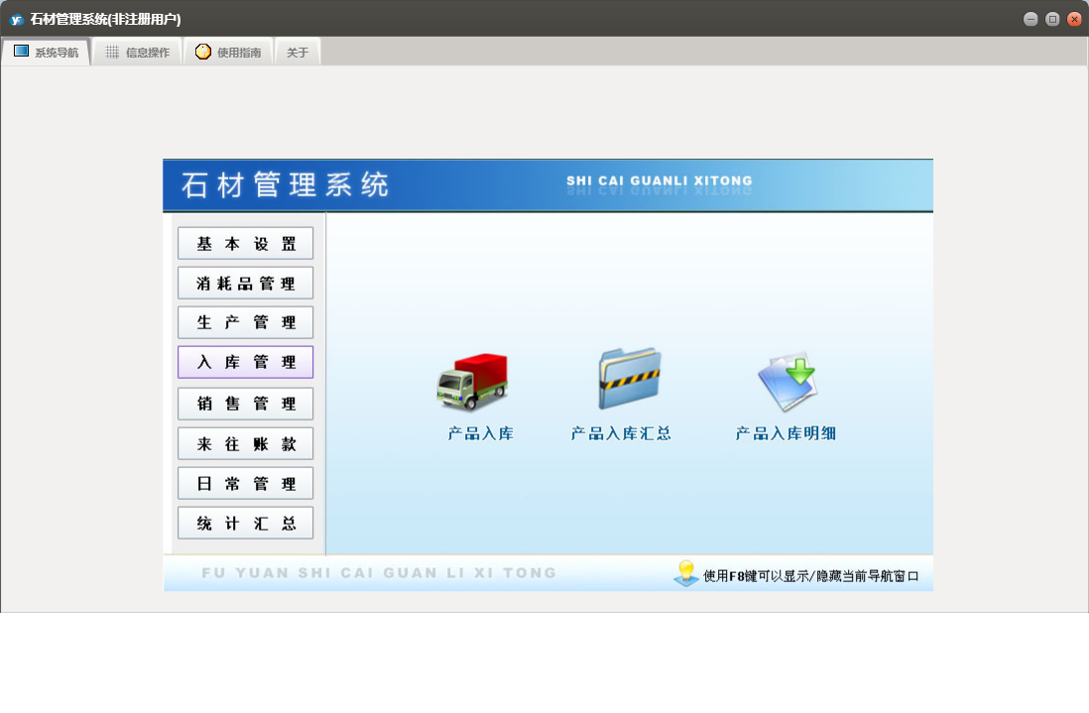
Task: Select the 统计汇总 sidebar button
Action: coord(245,523)
